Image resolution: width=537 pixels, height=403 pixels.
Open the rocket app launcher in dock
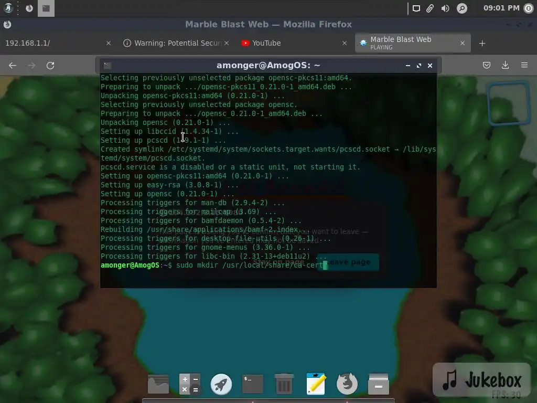221,384
